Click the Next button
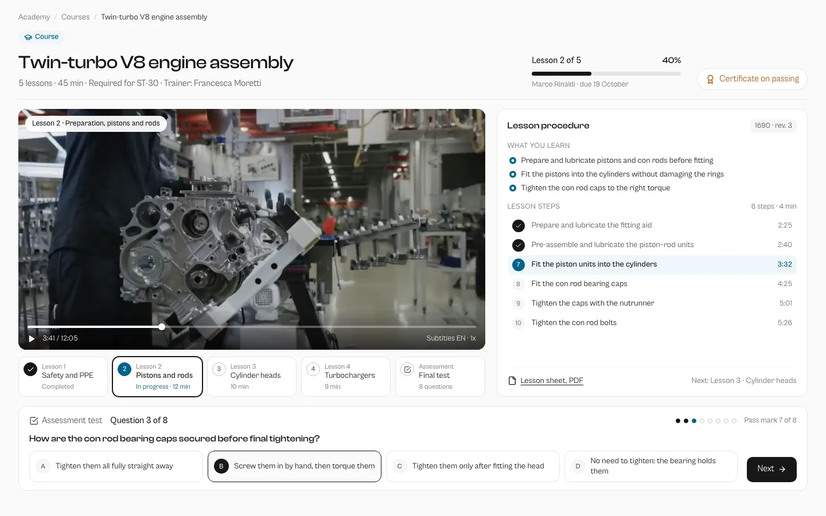Image resolution: width=826 pixels, height=516 pixels. pos(772,469)
